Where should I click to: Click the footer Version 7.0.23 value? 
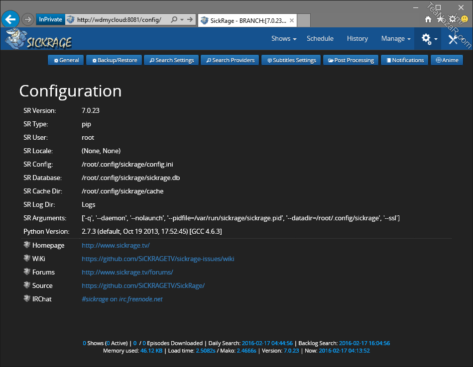tap(291, 351)
